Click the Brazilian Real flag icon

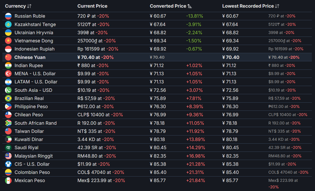pos(8,98)
